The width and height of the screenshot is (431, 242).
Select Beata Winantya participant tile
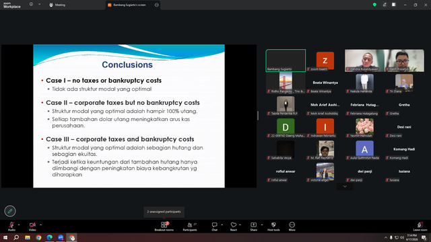[325, 83]
